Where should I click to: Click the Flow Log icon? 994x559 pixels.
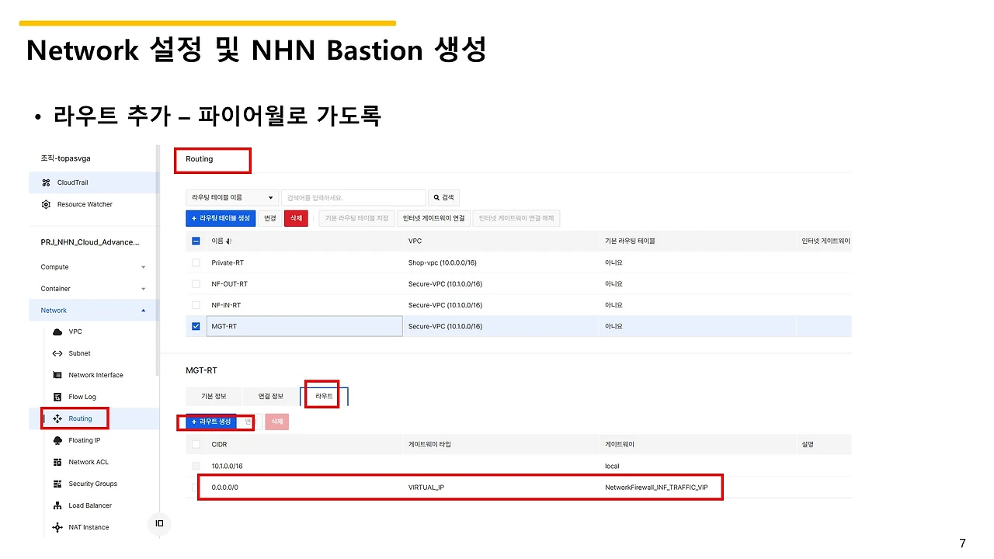tap(57, 397)
